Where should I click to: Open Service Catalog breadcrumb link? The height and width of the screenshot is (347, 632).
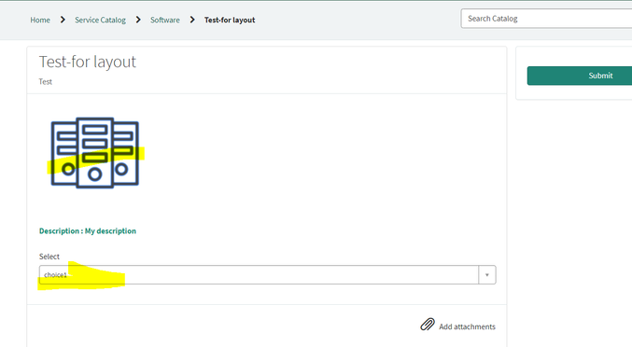pos(100,20)
